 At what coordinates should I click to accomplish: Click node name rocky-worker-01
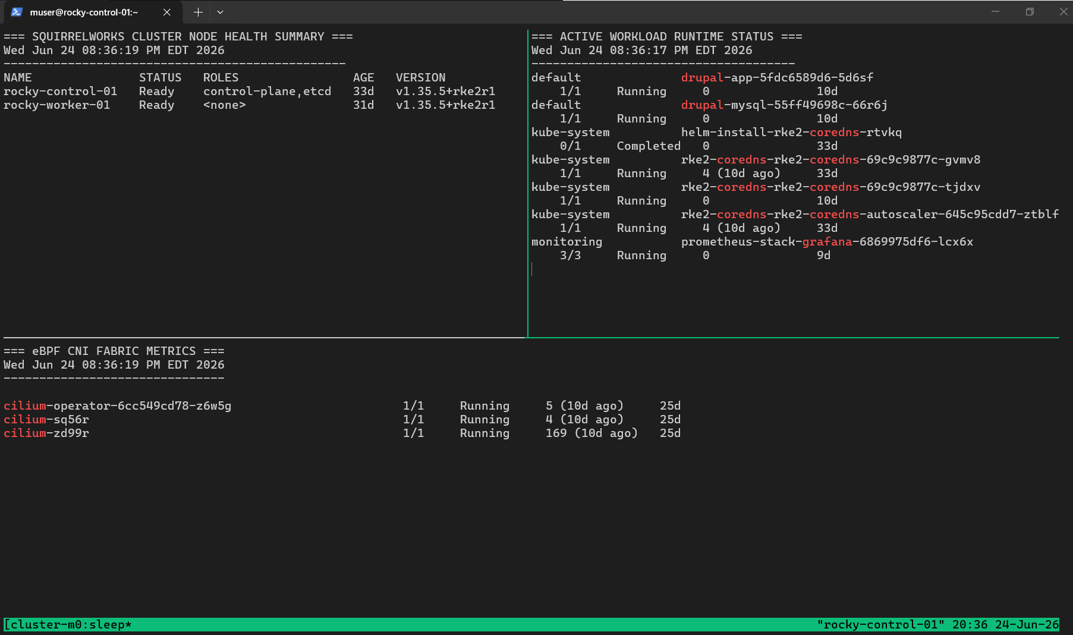tap(57, 105)
